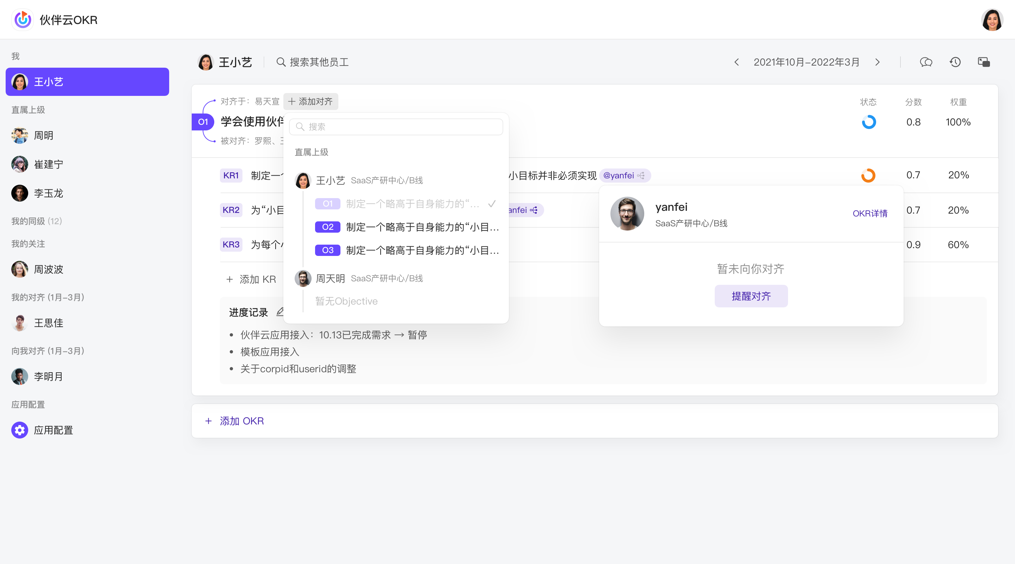The height and width of the screenshot is (564, 1015).
Task: Select 周明 in the sidebar
Action: tap(43, 135)
